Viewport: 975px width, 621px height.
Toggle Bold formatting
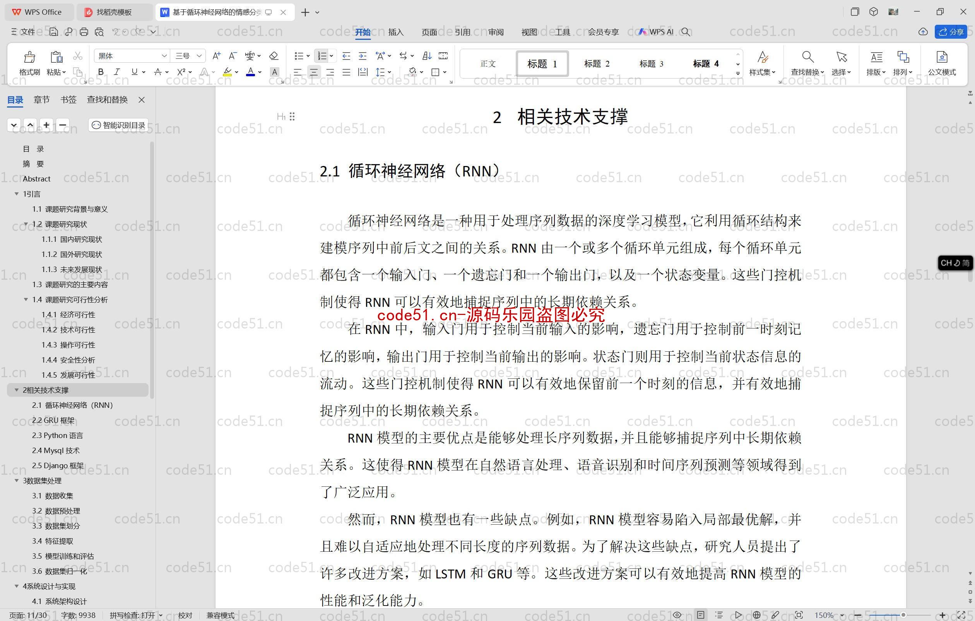coord(101,72)
